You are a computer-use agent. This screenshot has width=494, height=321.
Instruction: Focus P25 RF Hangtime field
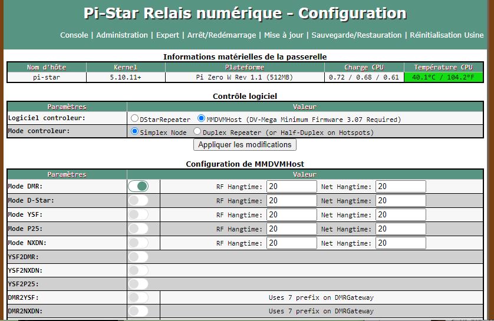pos(292,229)
